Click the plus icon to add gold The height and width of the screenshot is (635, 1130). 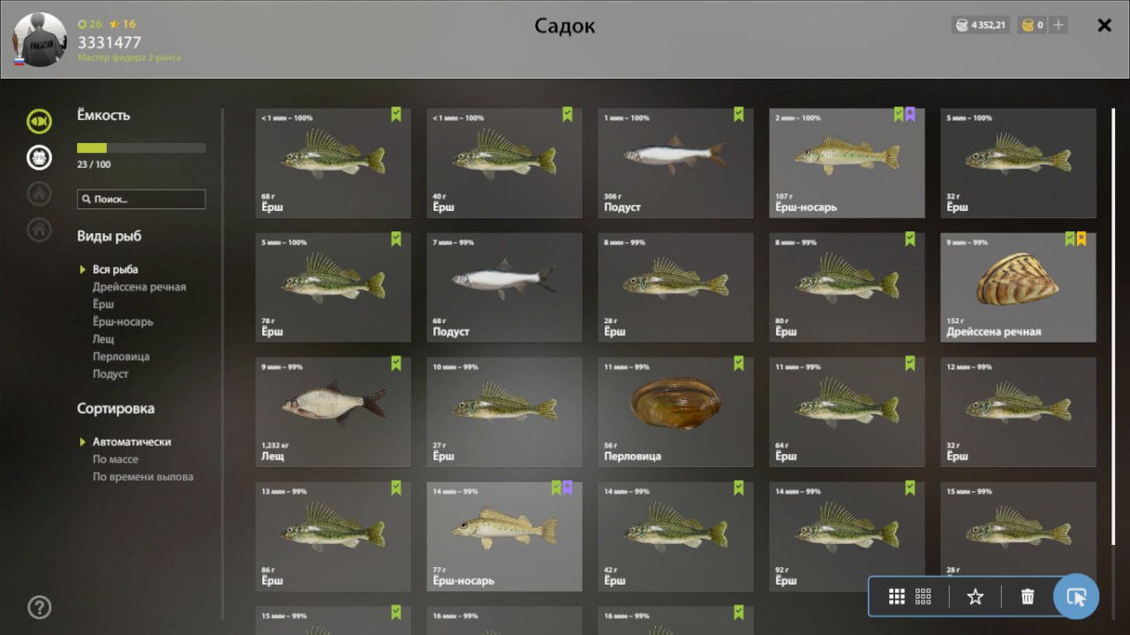click(x=1058, y=25)
